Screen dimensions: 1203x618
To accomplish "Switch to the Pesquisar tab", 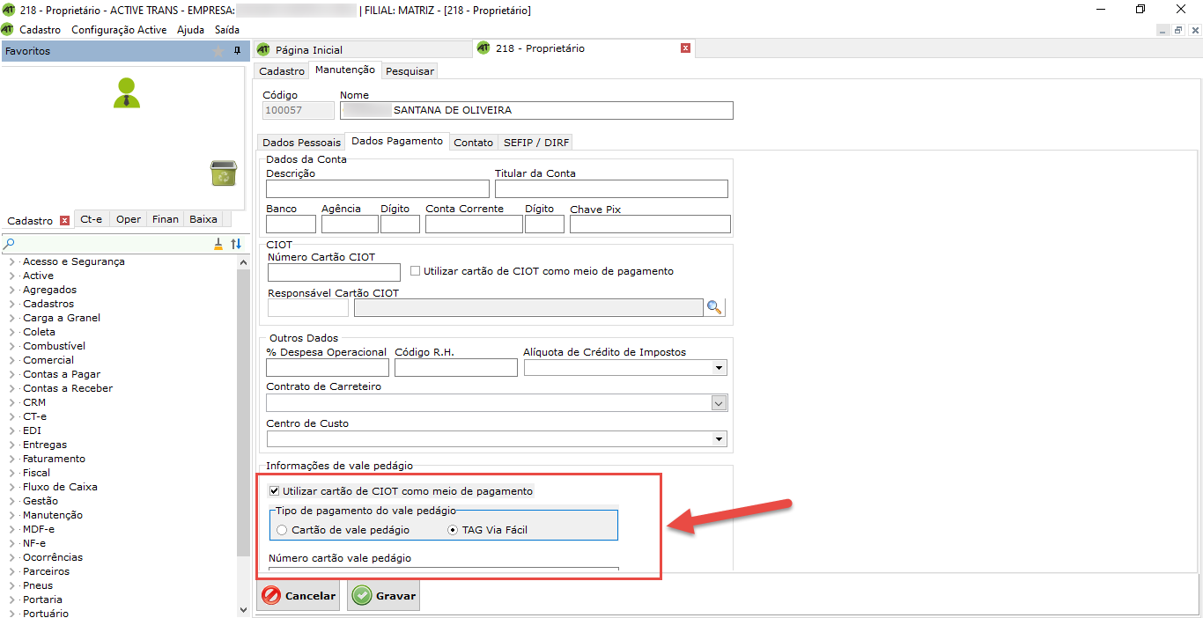I will click(x=410, y=70).
